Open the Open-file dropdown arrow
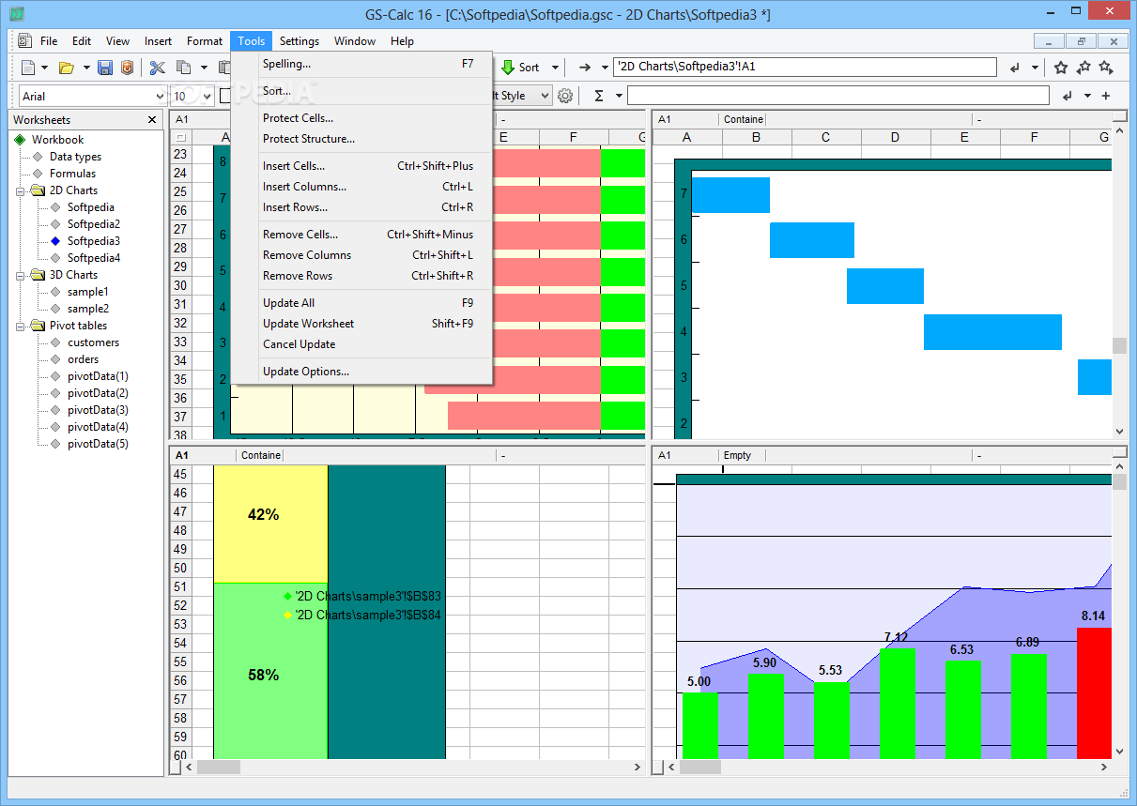The width and height of the screenshot is (1137, 806). (86, 68)
